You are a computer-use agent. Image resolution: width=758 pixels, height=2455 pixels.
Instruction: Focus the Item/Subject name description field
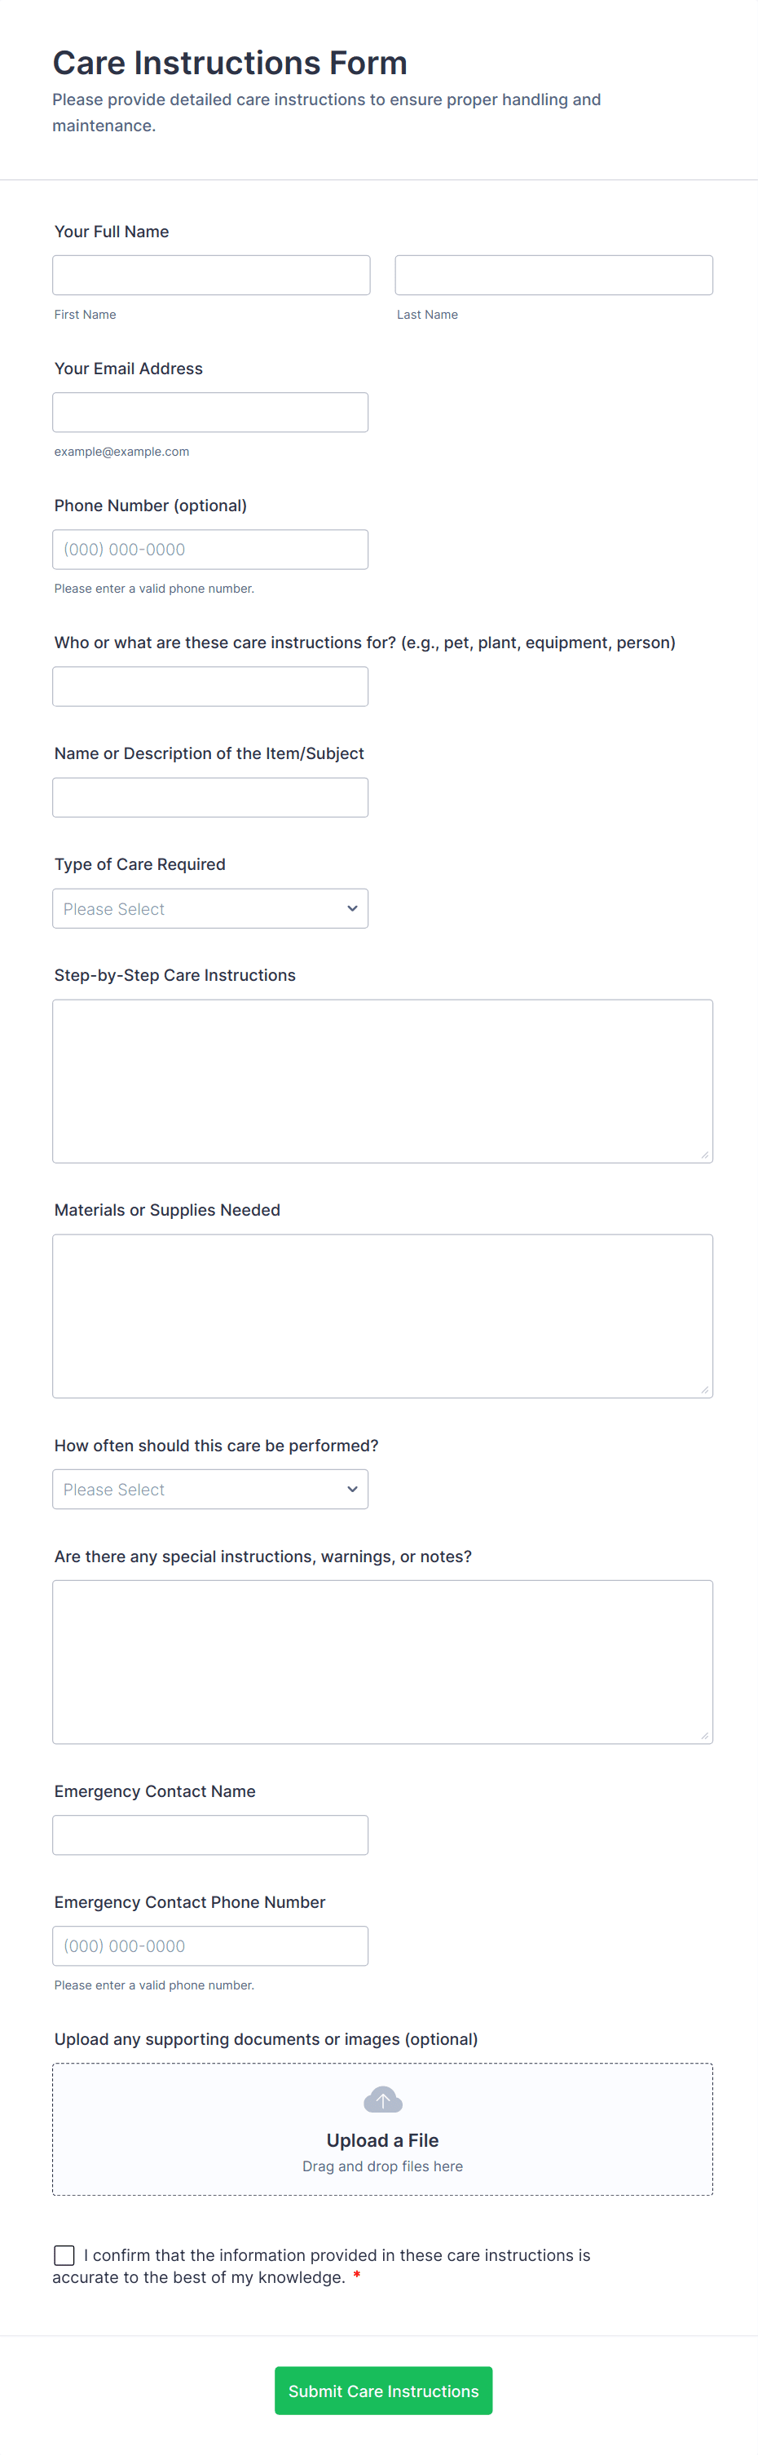(x=209, y=797)
